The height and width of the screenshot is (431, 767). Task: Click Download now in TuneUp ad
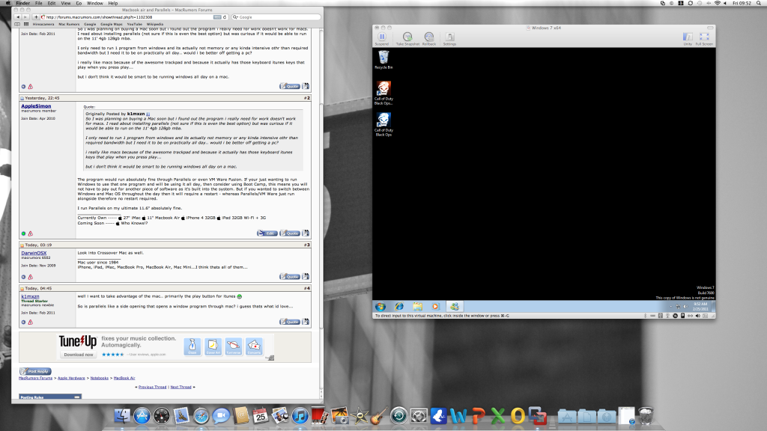pos(78,355)
